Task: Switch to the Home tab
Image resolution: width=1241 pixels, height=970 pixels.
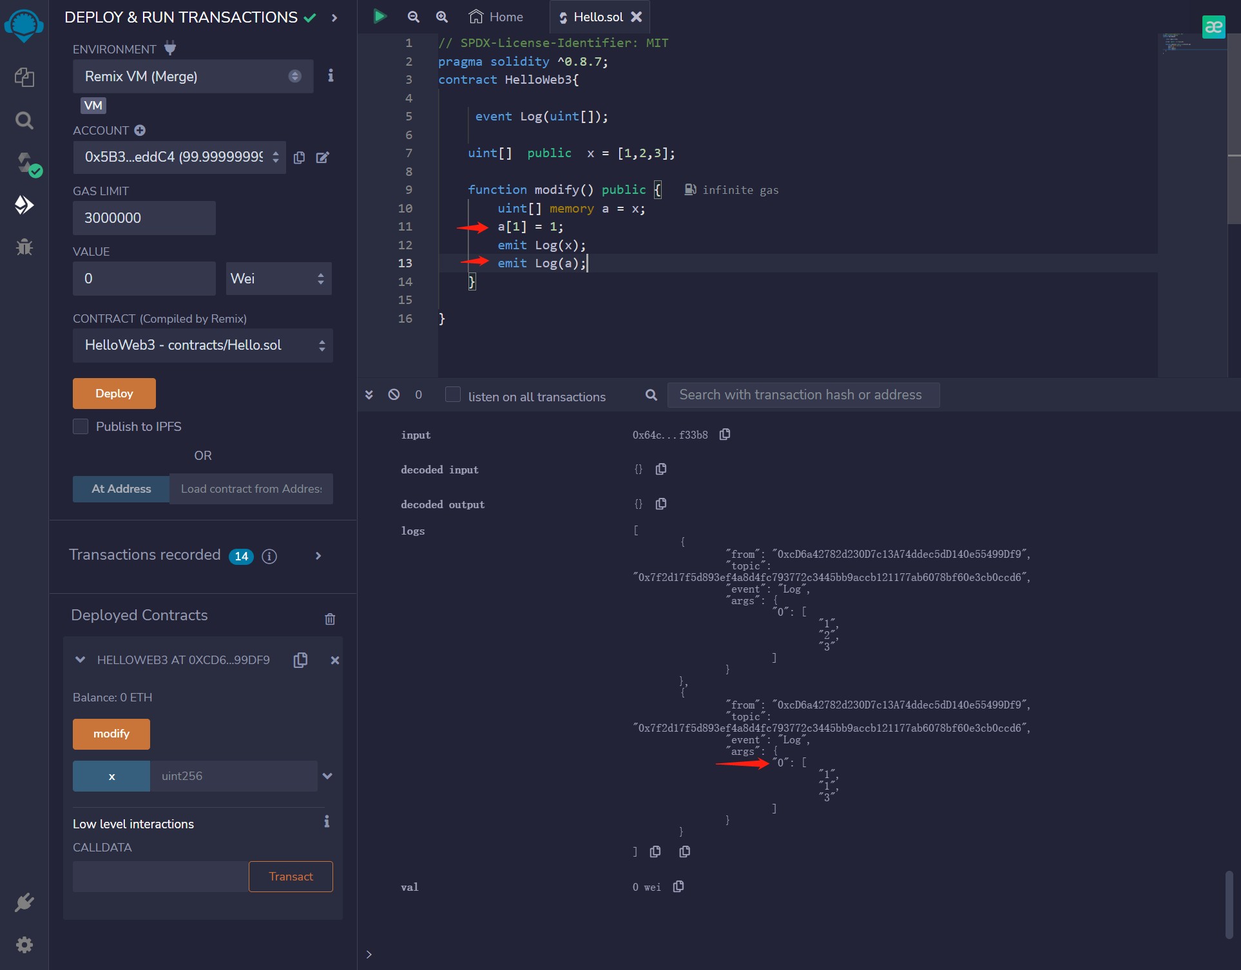Action: 496,17
